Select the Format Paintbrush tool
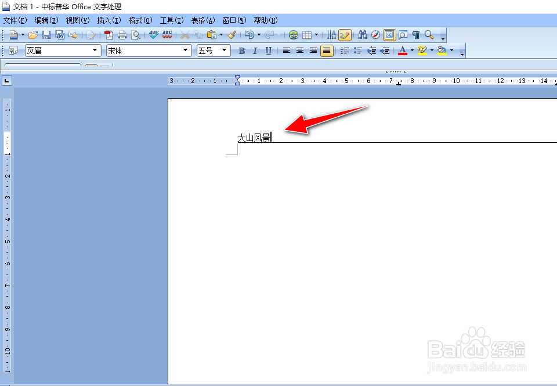The width and height of the screenshot is (557, 386). click(x=232, y=35)
